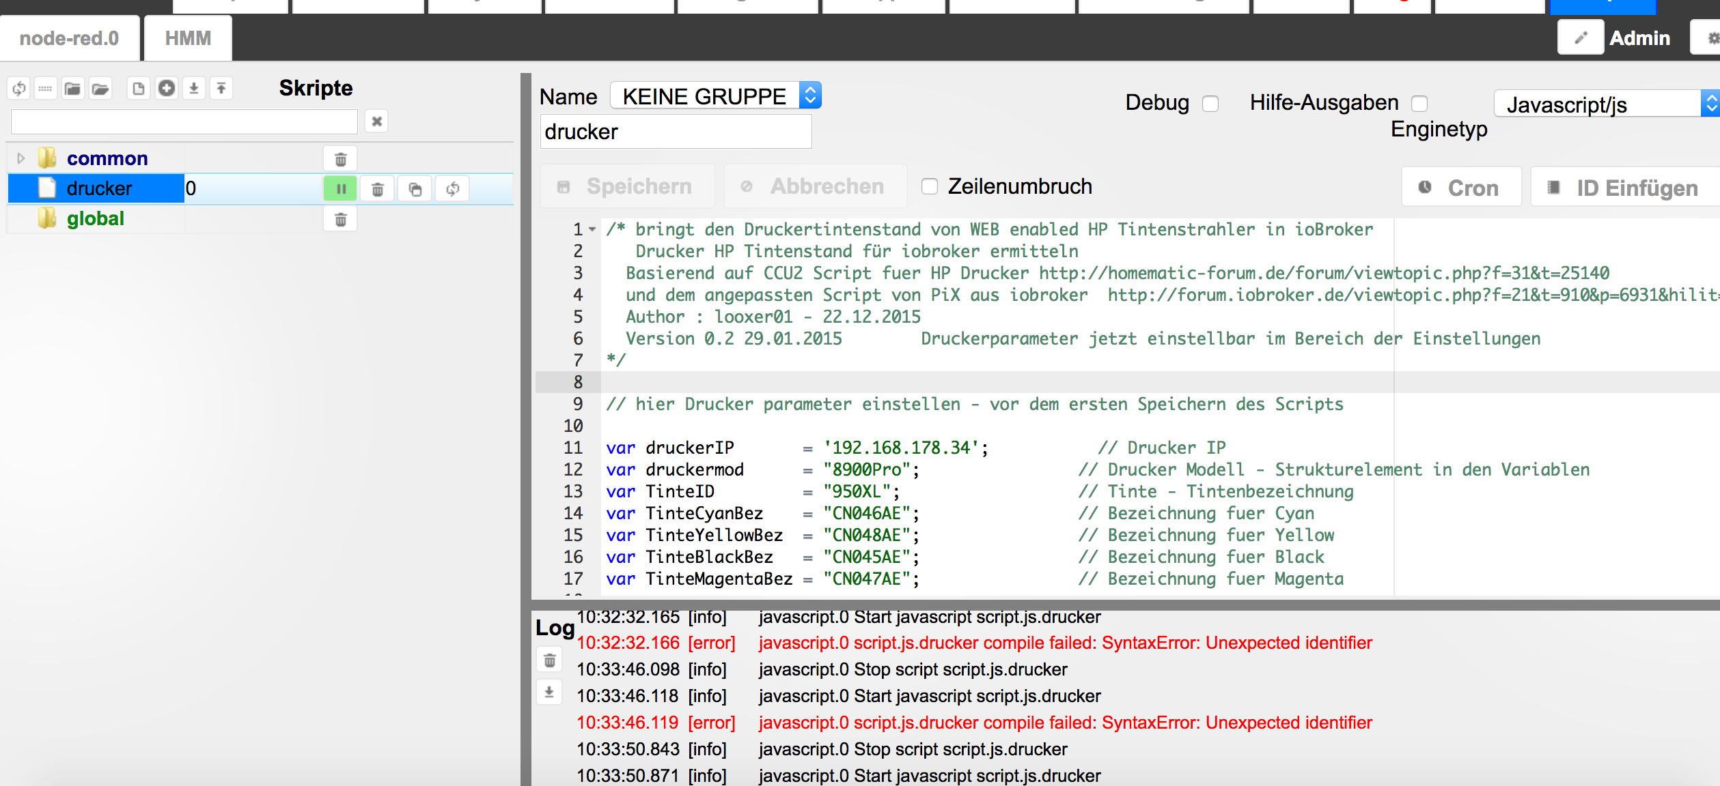Click the upload/import scripts icon
Viewport: 1720px width, 786px height.
(x=221, y=89)
